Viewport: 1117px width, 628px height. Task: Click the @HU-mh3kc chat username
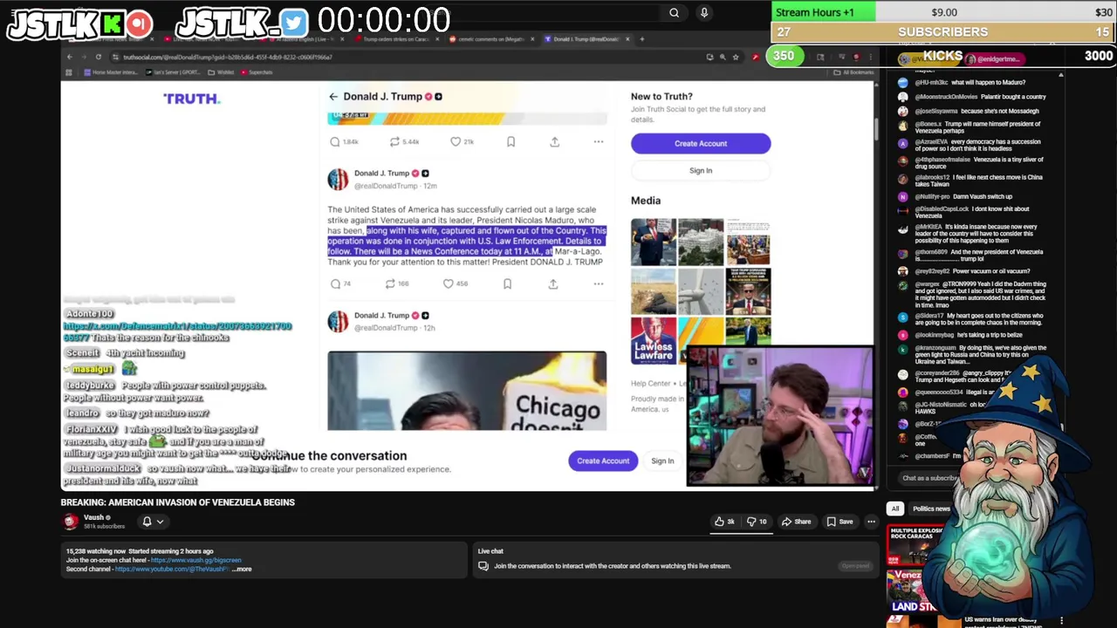(931, 83)
